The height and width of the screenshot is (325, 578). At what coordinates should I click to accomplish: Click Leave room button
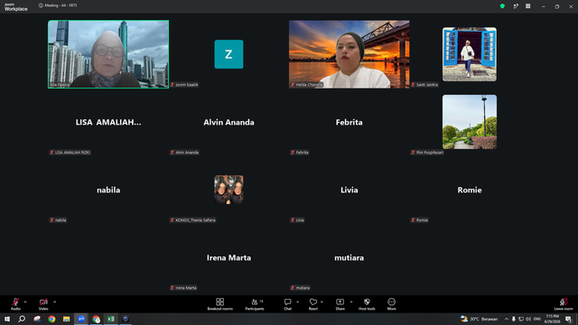tap(564, 304)
